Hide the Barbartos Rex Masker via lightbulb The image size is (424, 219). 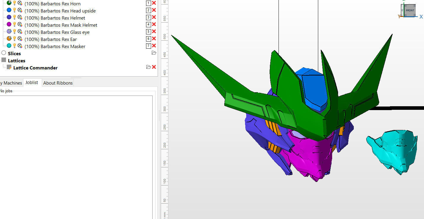click(14, 46)
